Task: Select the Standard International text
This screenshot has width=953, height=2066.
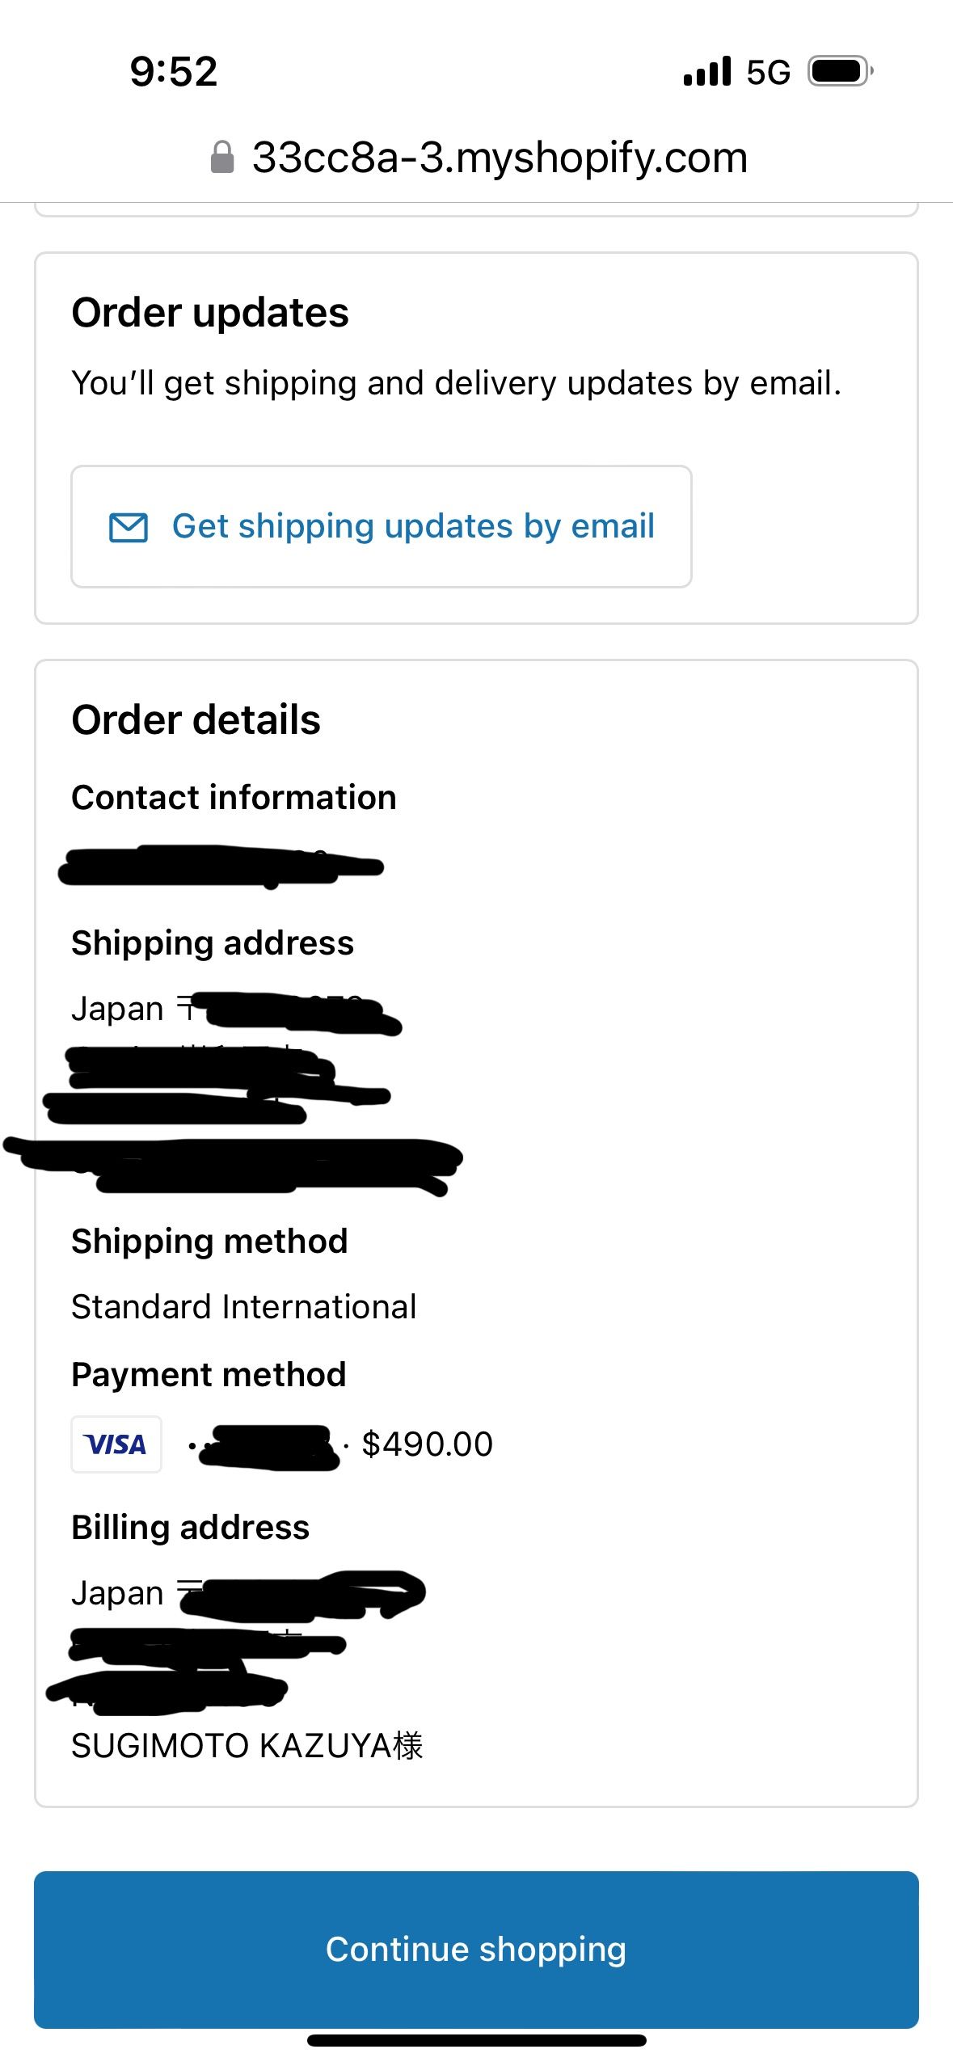Action: 244,1307
